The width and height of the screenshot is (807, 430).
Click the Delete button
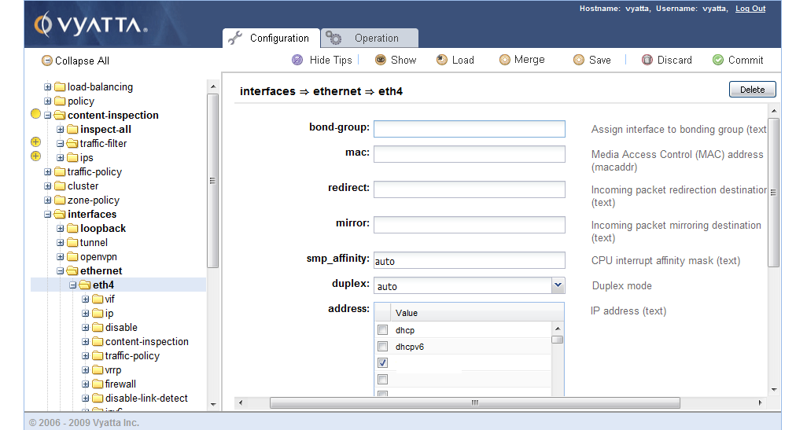[x=753, y=90]
